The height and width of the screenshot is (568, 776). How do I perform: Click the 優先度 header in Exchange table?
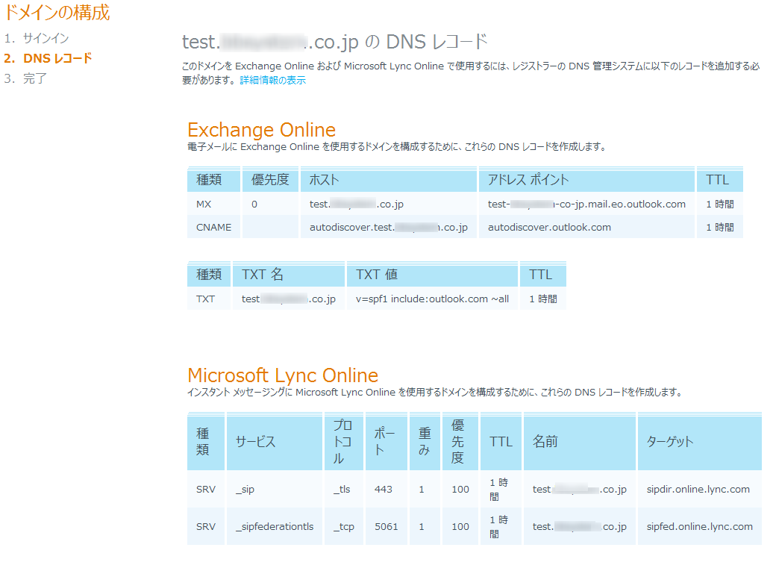tap(270, 180)
